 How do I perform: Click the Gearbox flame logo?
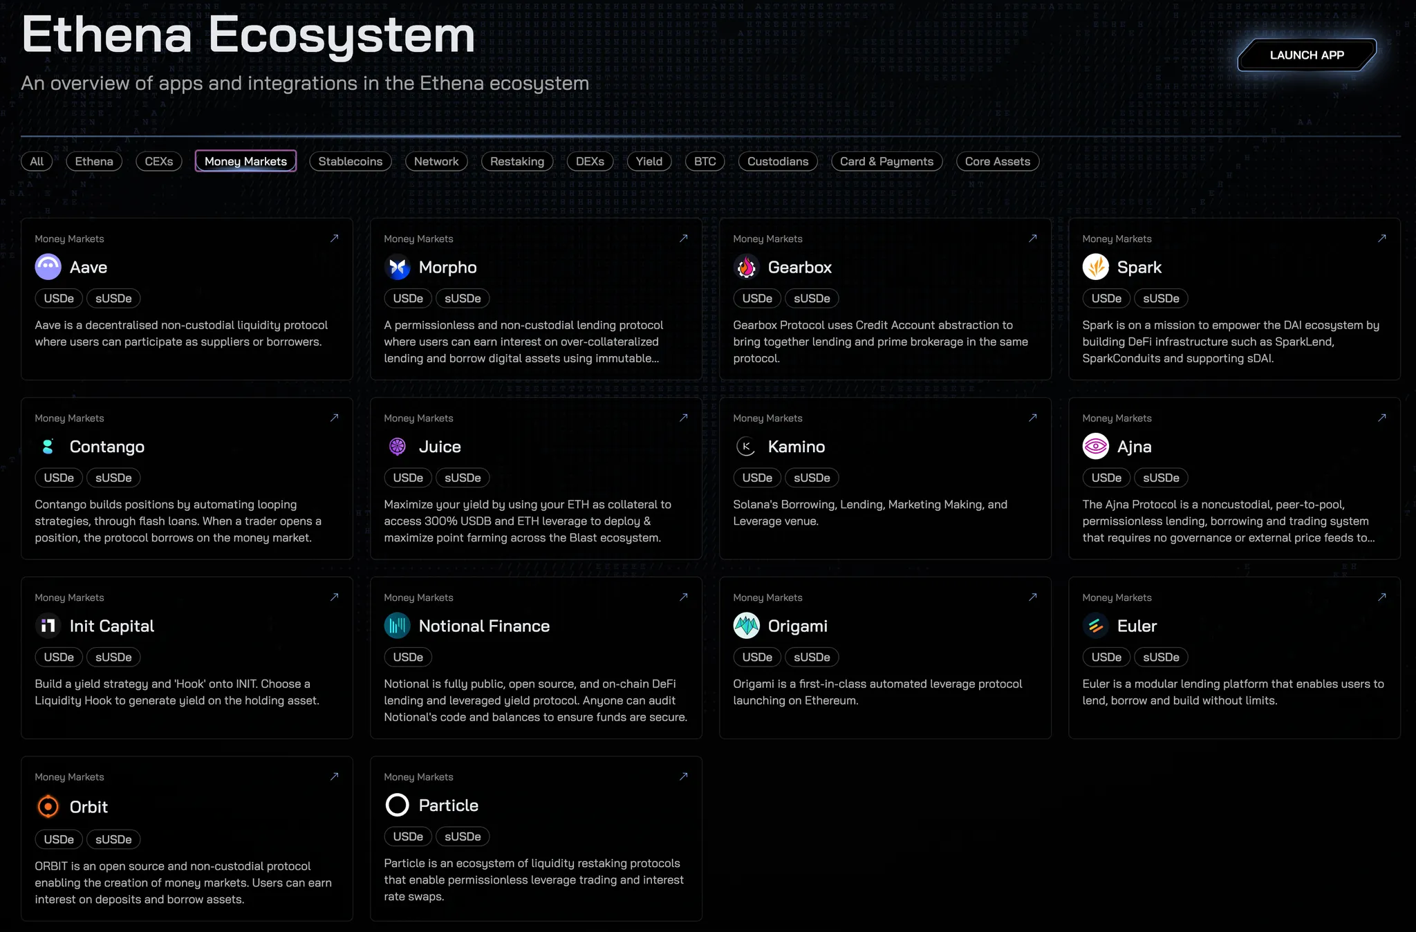[746, 267]
